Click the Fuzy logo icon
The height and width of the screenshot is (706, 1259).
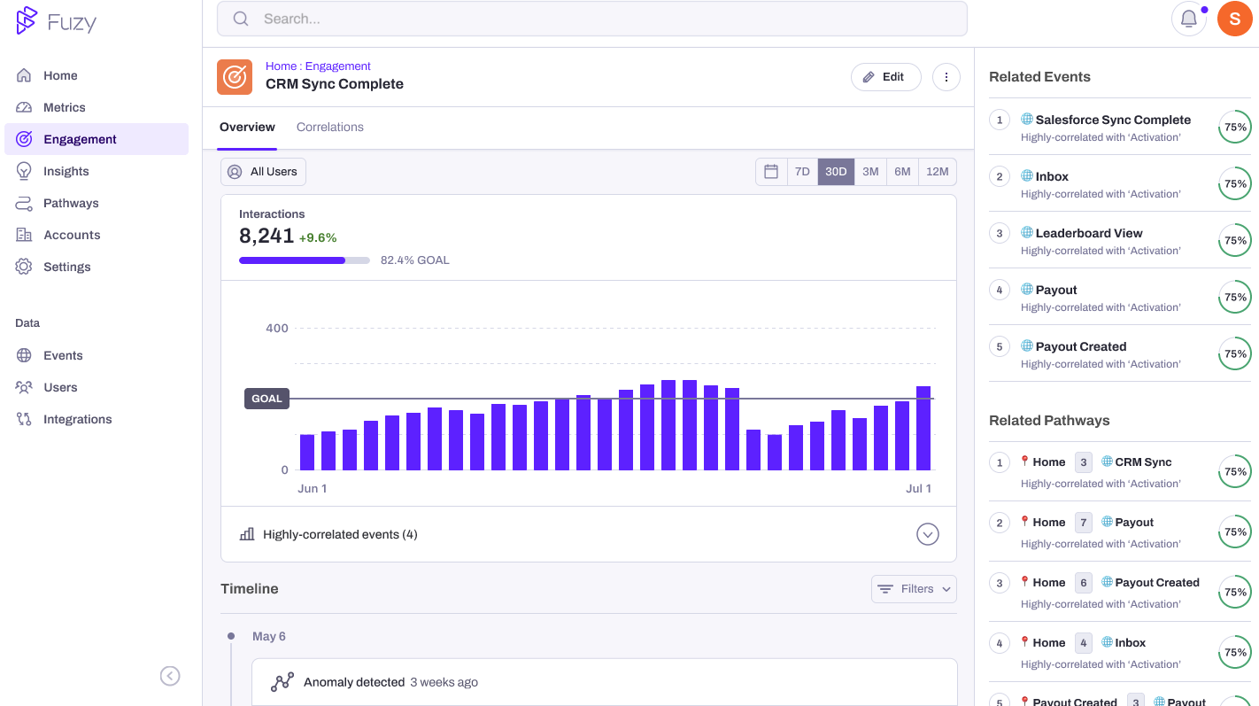pos(27,20)
